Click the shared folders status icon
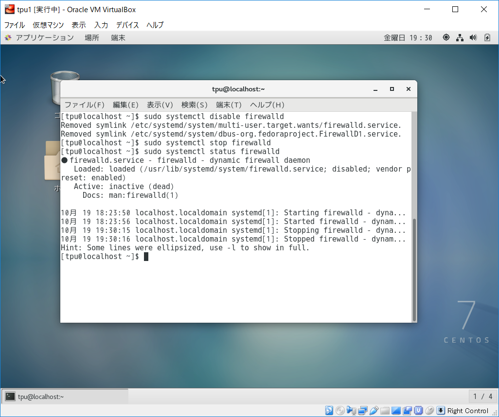 point(385,411)
